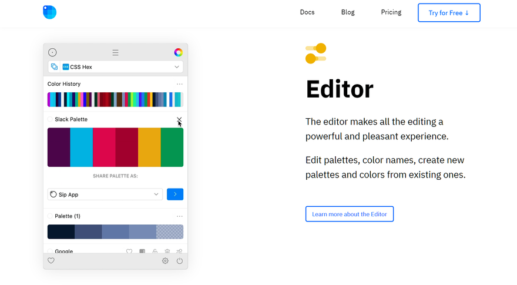Open Learn more about the Editor link

[x=350, y=214]
